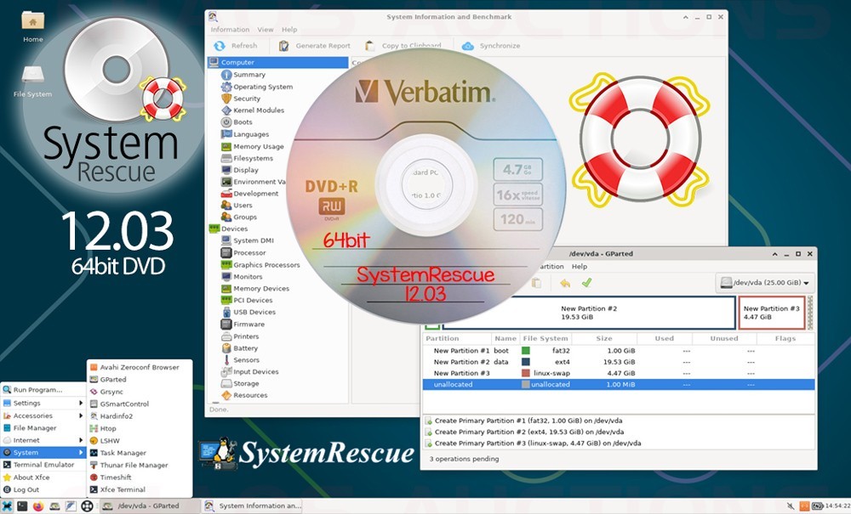851x514 pixels.
Task: Launch Hardinfo2 from the System submenu
Action: click(x=140, y=416)
